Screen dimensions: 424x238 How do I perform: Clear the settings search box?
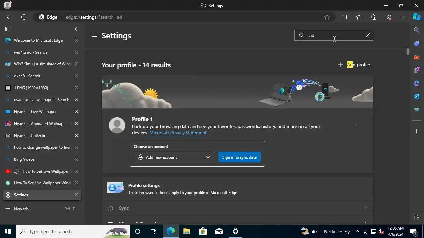(368, 35)
